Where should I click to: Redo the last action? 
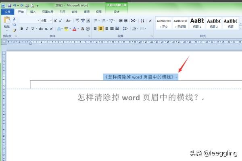22,6
